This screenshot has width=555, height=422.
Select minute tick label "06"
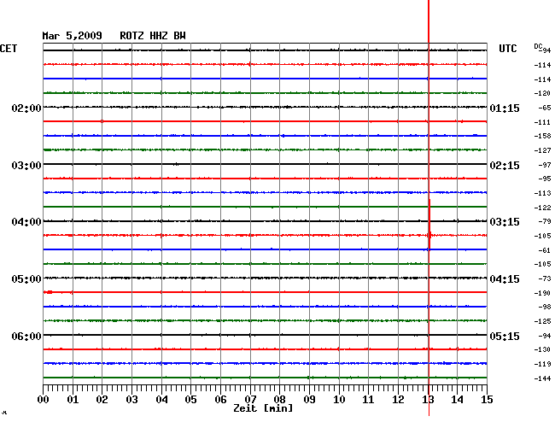coord(220,400)
